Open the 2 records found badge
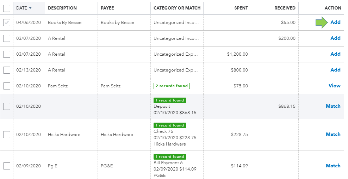Viewport: 348px width, 179px height. pos(172,86)
